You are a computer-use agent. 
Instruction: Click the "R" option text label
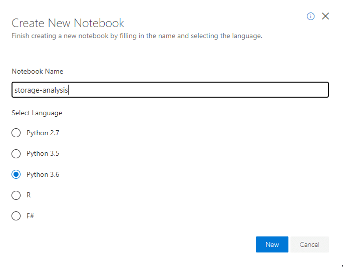click(x=29, y=195)
